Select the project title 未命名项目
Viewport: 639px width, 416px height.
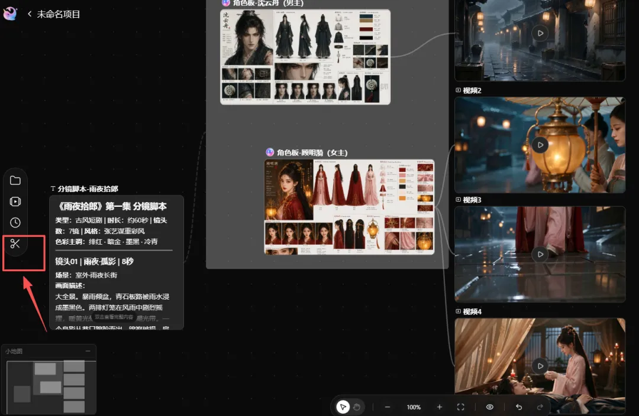58,14
